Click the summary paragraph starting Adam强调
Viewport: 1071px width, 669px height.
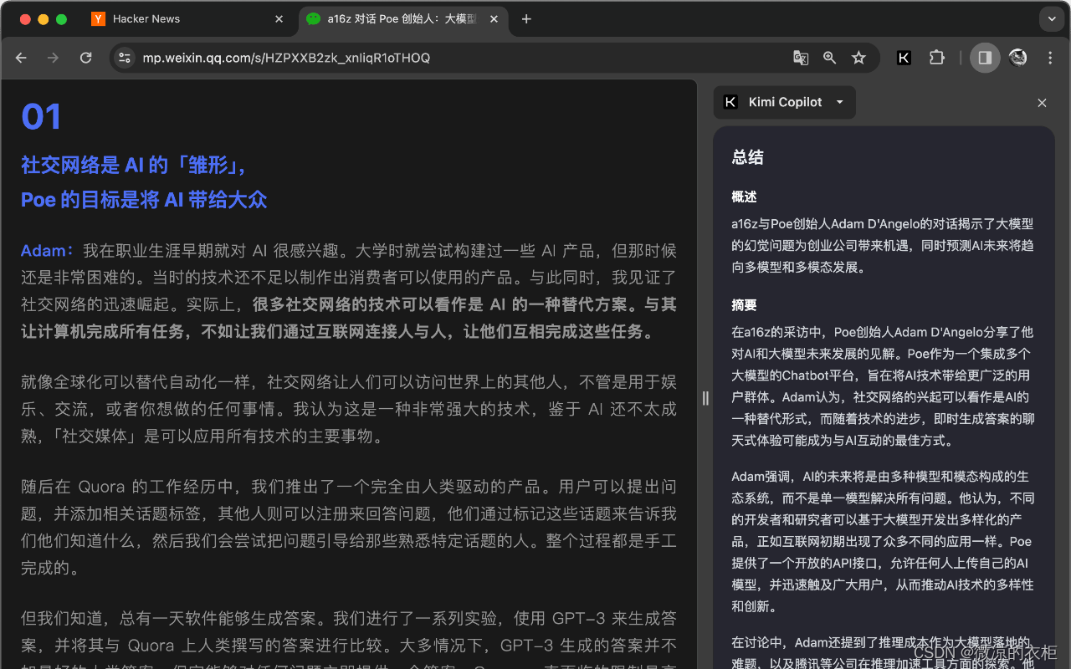(883, 541)
